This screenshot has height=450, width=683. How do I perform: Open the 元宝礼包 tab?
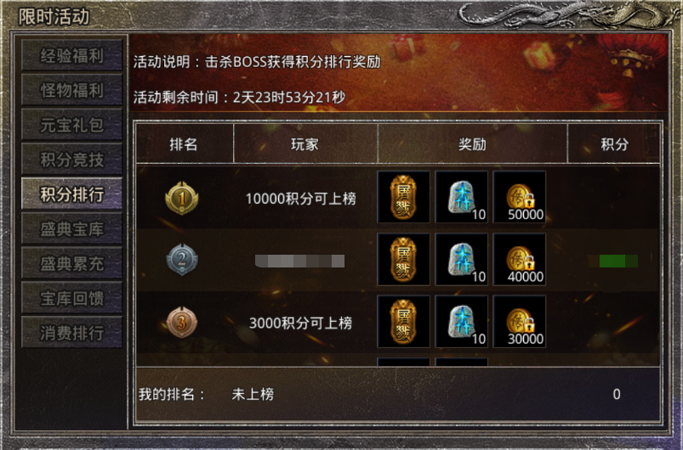pos(71,125)
